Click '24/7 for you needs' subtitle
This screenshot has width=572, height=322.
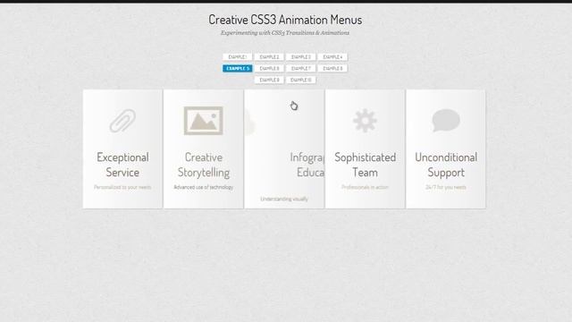tap(445, 187)
